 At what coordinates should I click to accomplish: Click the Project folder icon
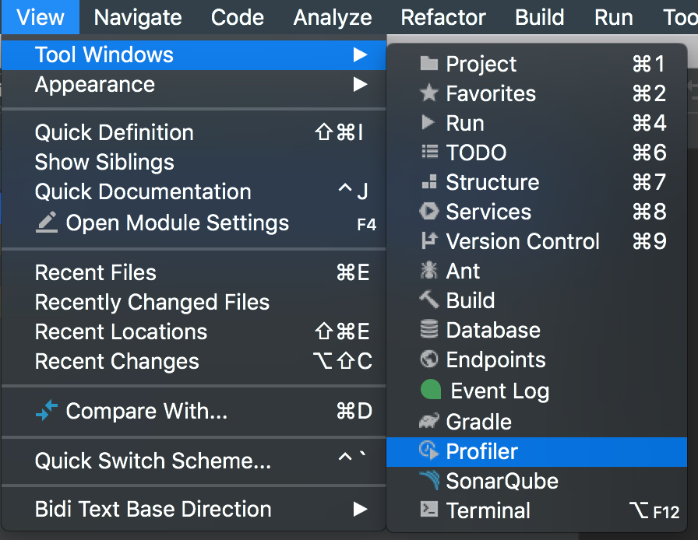(x=429, y=64)
